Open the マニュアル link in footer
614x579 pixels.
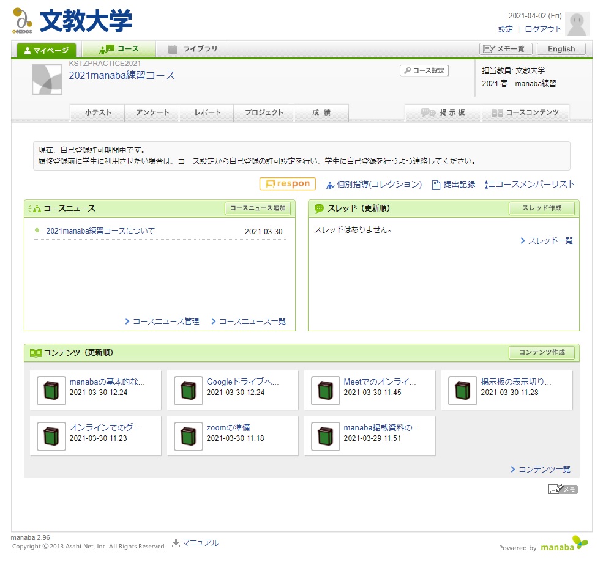(201, 543)
